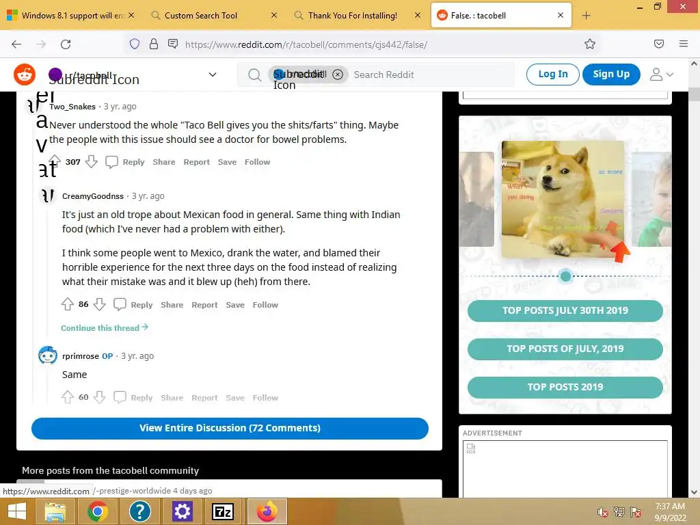Remove subreddit filter with x icon
The width and height of the screenshot is (700, 525).
coord(338,75)
